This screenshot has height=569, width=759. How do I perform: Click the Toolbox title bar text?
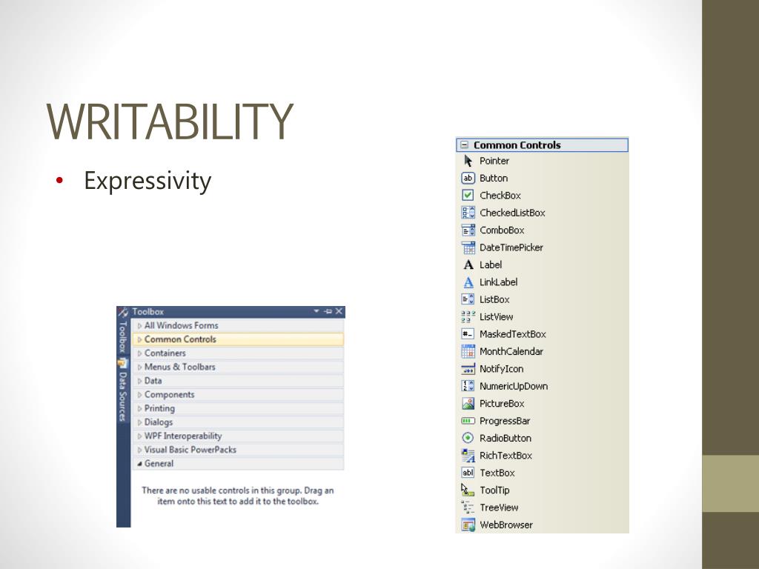click(148, 312)
